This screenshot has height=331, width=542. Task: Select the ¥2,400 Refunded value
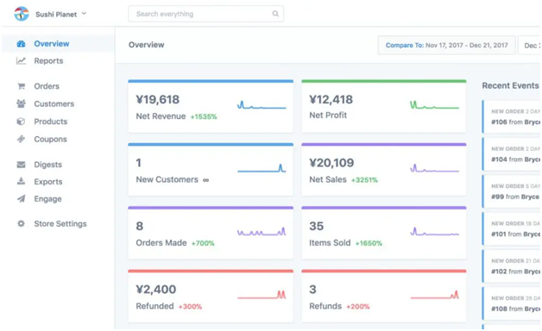click(156, 290)
